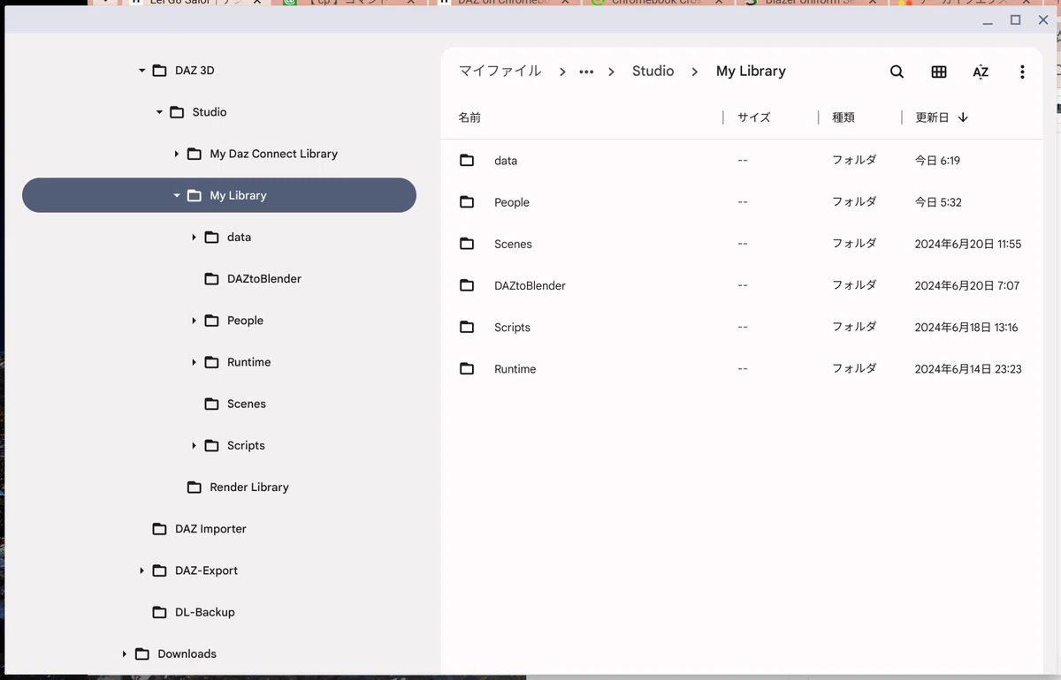The height and width of the screenshot is (680, 1061).
Task: Click date 今日 6:19 in data row
Action: 937,161
